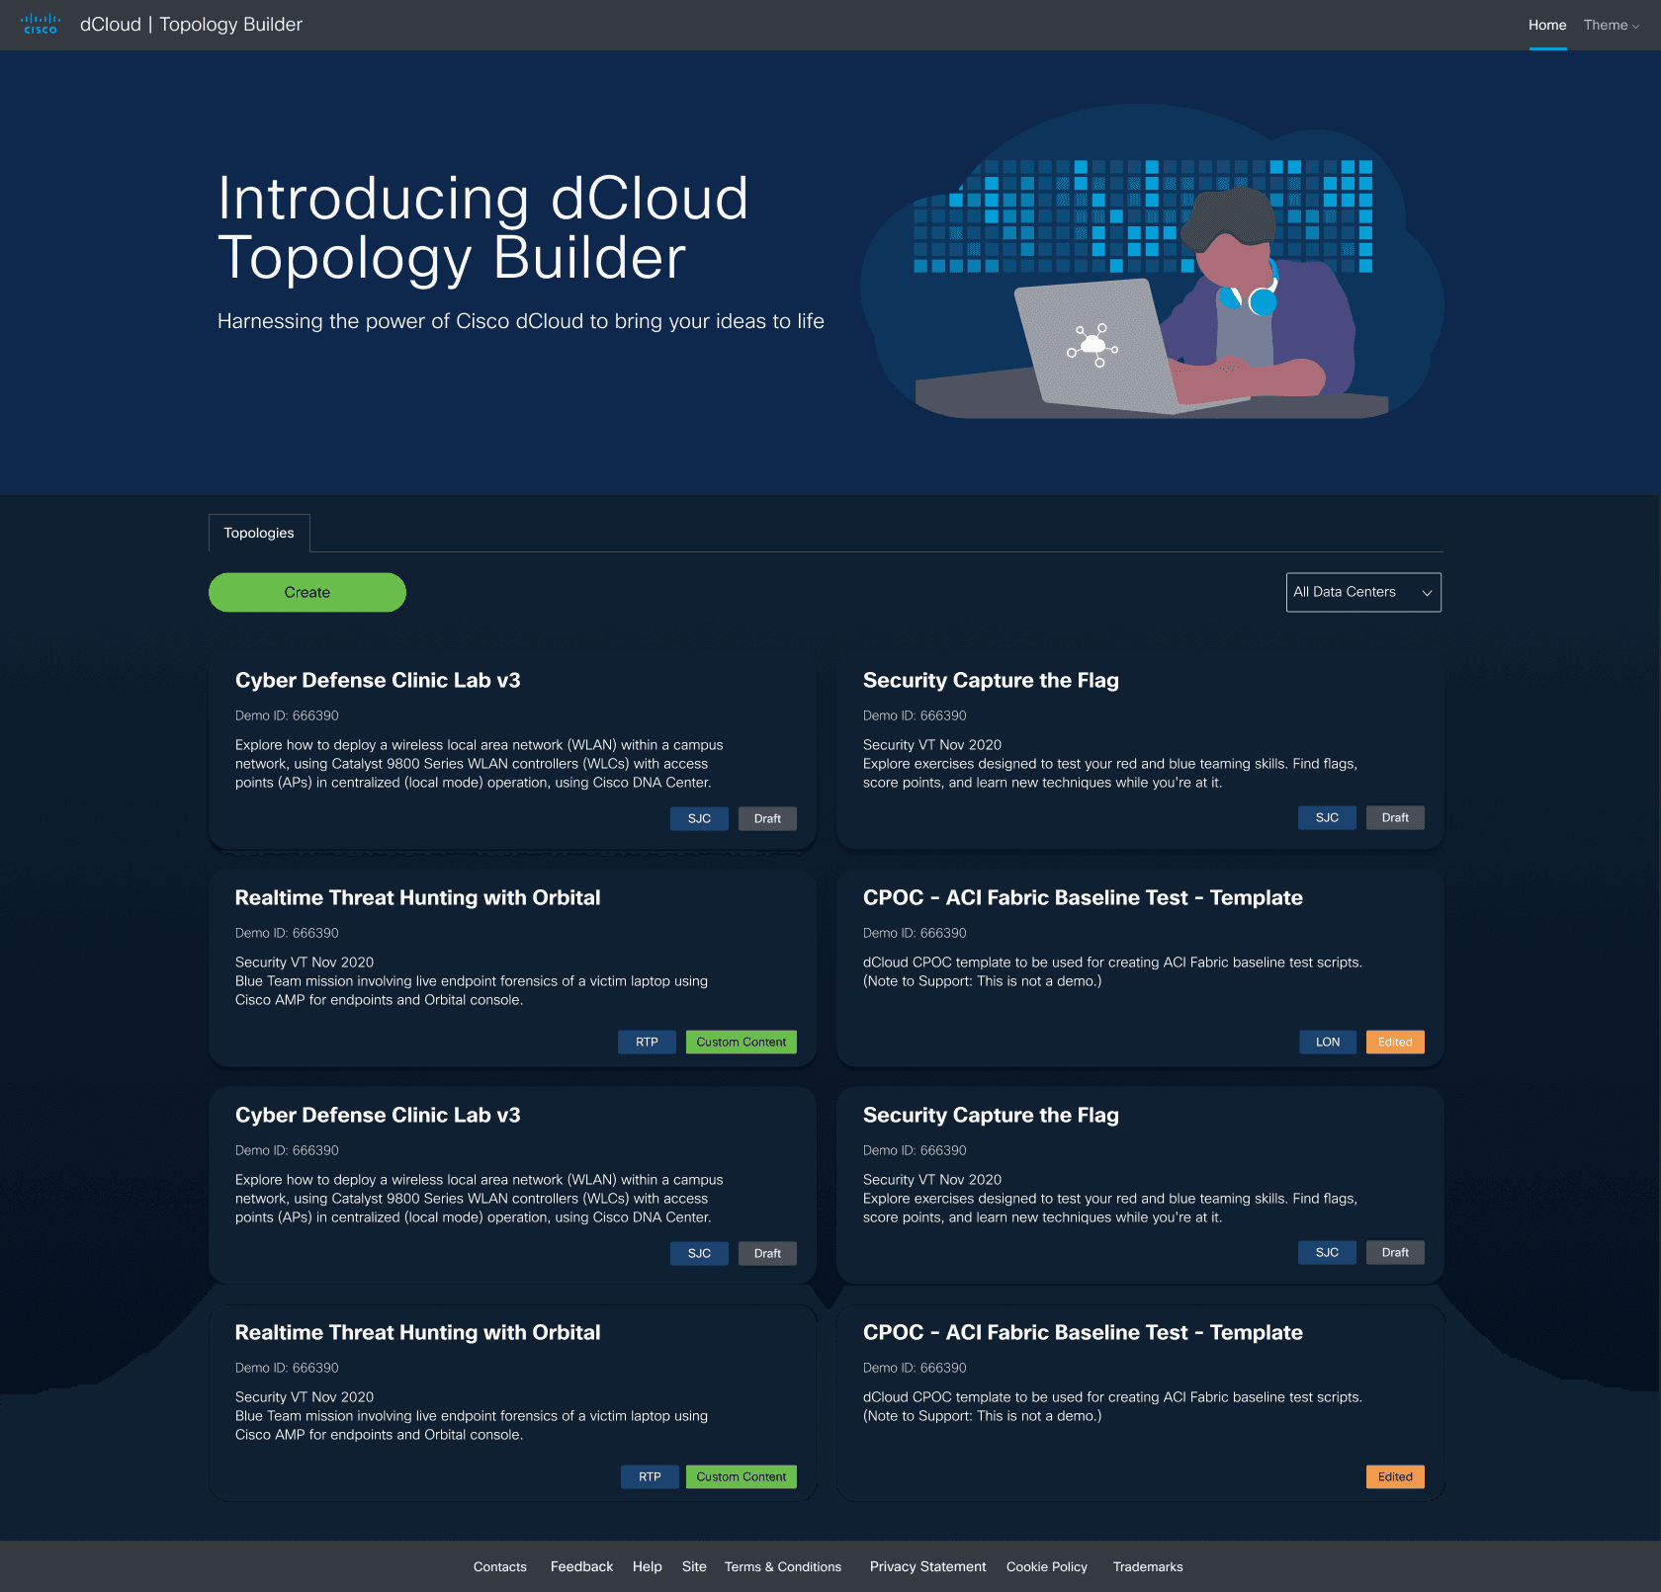Open the bottom CPOC - ACI Fabric Baseline Test title

[1083, 1332]
